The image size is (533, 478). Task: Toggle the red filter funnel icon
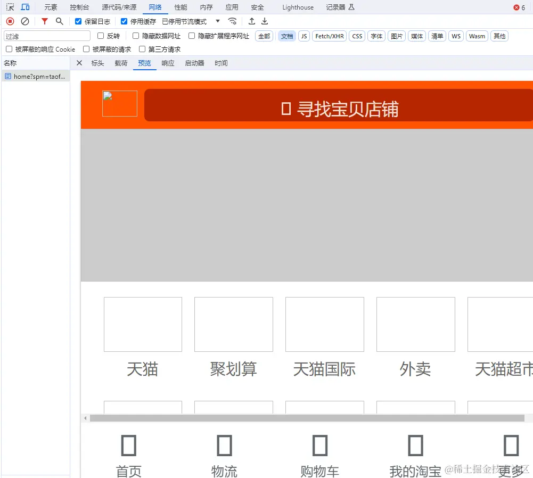[45, 21]
